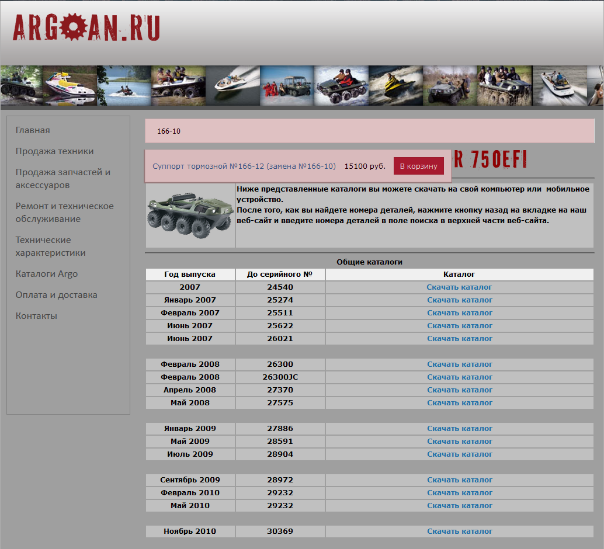Go to «Оплата и доставка» page
The height and width of the screenshot is (549, 604).
click(56, 295)
